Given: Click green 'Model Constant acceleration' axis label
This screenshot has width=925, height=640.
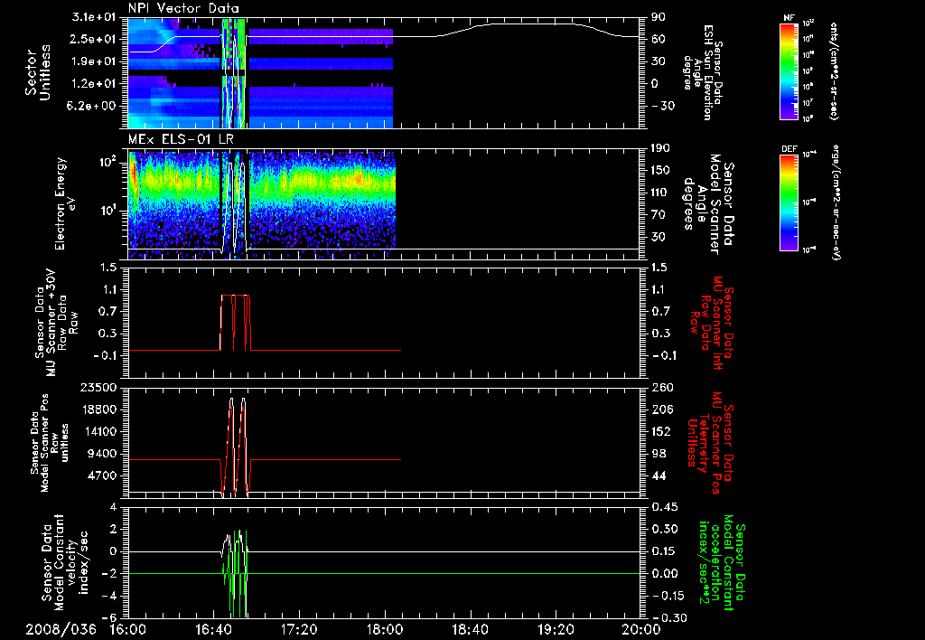Looking at the screenshot, I should coord(723,562).
